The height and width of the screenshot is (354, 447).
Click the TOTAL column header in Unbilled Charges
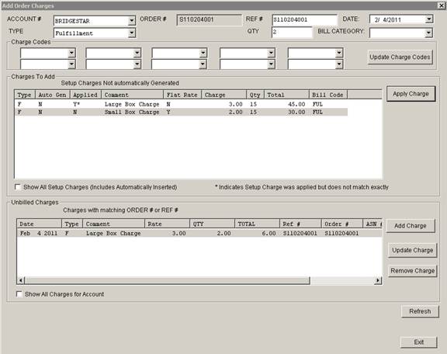pyautogui.click(x=257, y=224)
